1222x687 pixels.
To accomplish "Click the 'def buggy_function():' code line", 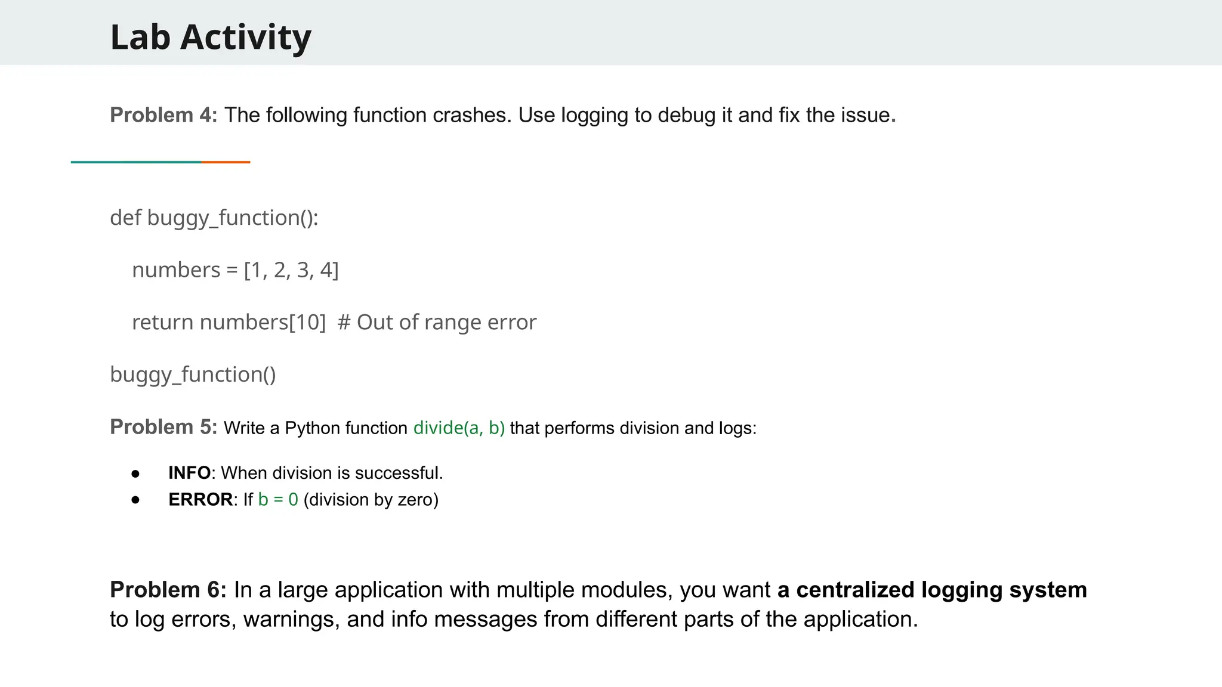I will coord(214,218).
